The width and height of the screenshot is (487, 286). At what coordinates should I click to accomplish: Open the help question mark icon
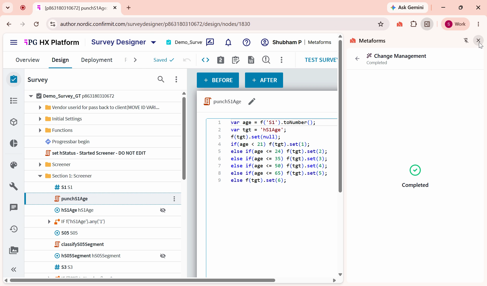point(247,42)
